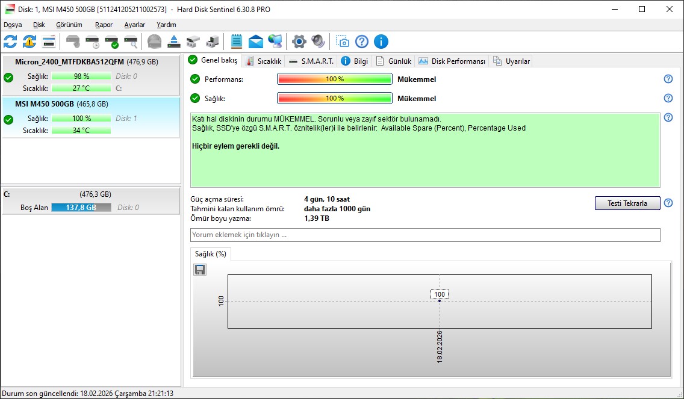Click the disk with clock toolbar icon
Screen dimensions: 684x399
point(93,42)
